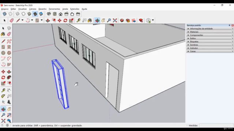Open Extensões menu
Screen dimensions: 234x131
coord(75,9)
